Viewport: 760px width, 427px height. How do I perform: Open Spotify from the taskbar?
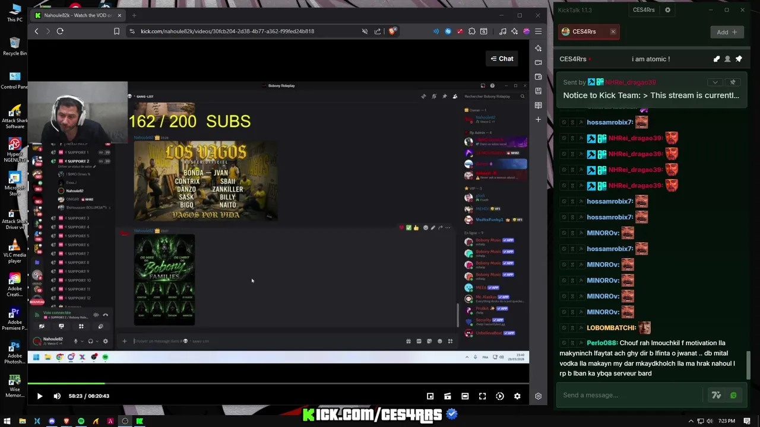(x=81, y=421)
